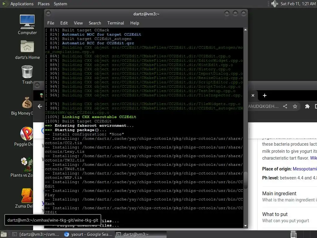Follow the Wikipedia link after tart flavor
The width and height of the screenshot is (317, 238).
click(x=314, y=158)
